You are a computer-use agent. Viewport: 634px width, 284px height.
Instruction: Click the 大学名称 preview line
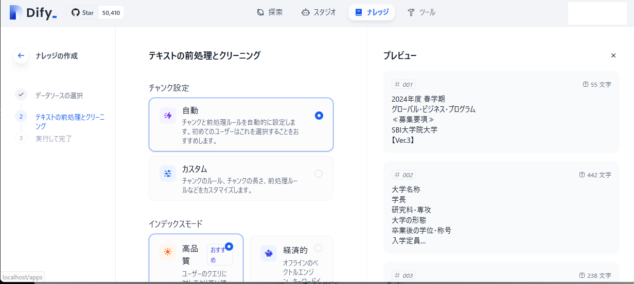406,190
